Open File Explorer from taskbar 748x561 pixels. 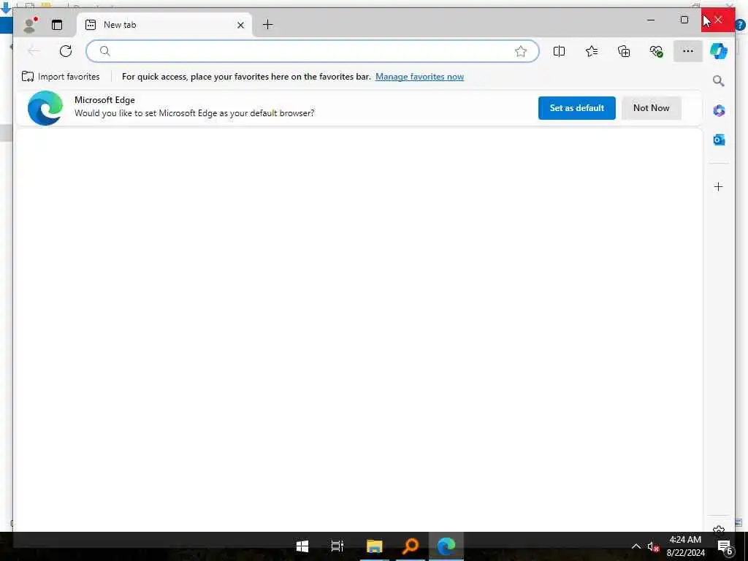coord(375,546)
